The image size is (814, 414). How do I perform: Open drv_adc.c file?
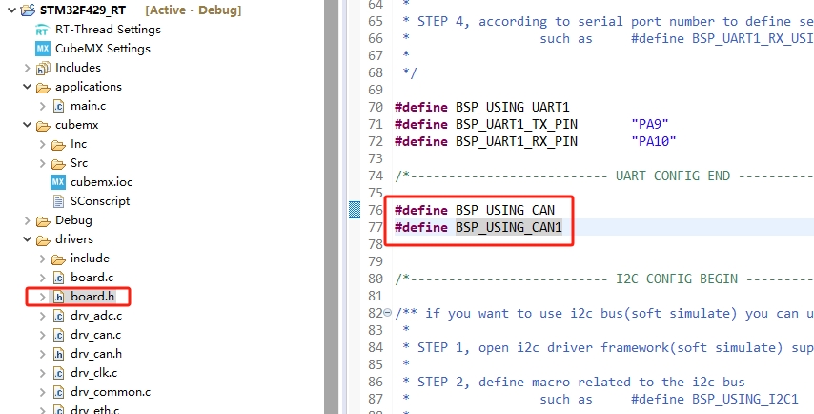(x=96, y=316)
